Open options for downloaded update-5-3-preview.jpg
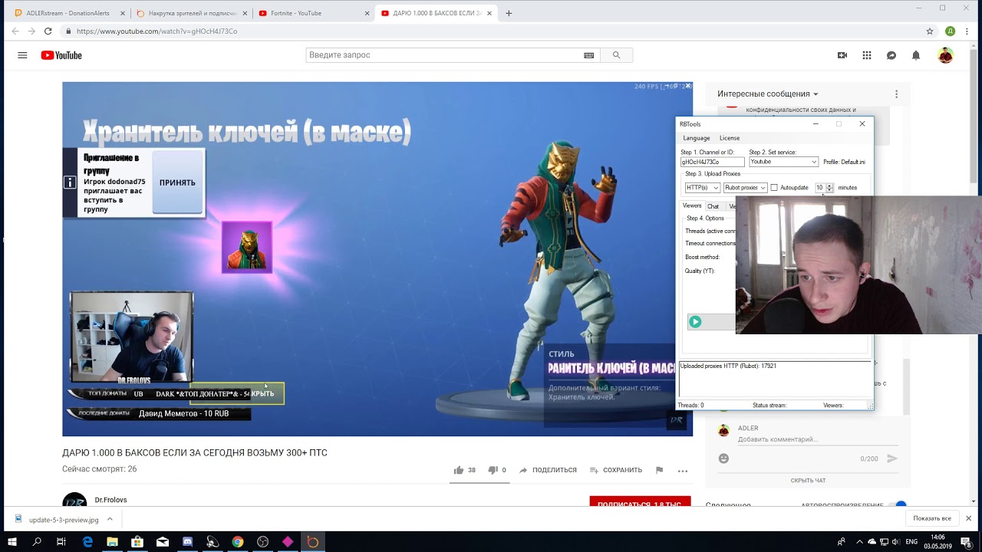The width and height of the screenshot is (982, 552). 110,519
